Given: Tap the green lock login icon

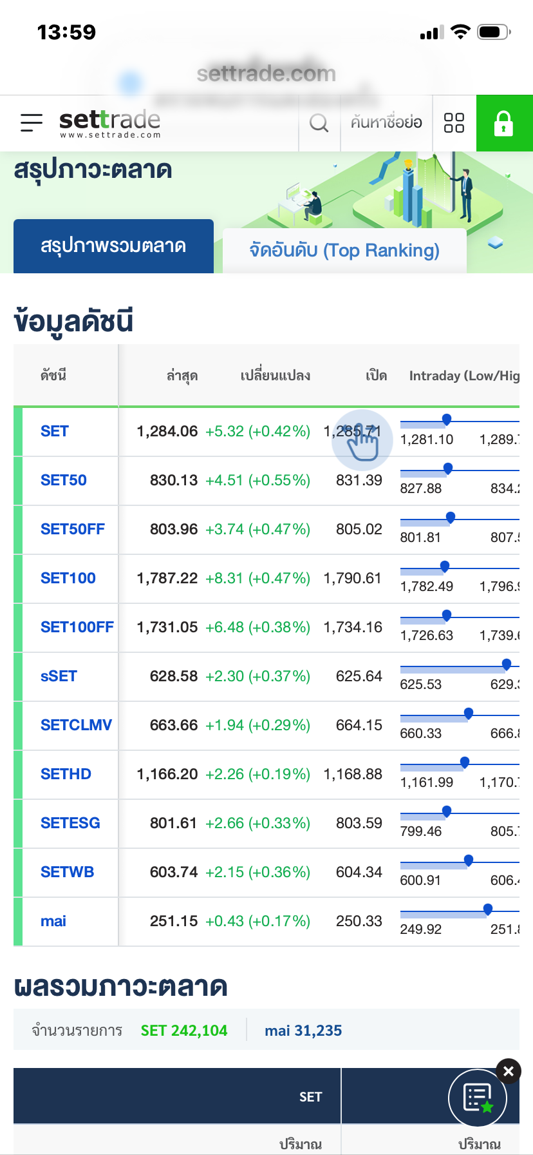Looking at the screenshot, I should click(x=503, y=123).
